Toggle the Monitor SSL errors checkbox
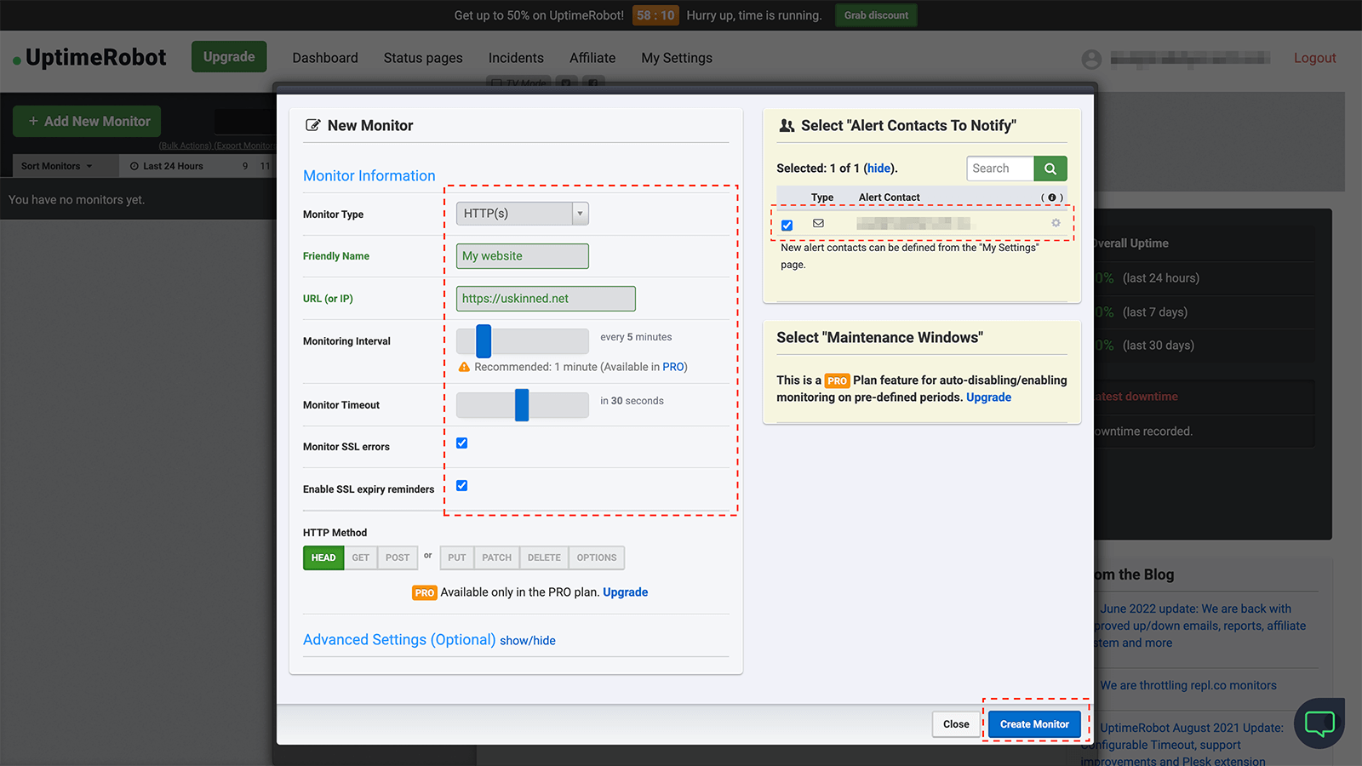1362x766 pixels. pos(461,443)
